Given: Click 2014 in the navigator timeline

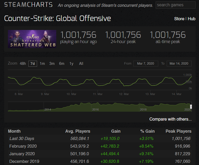Looking at the screenshot, I should 48,110.
